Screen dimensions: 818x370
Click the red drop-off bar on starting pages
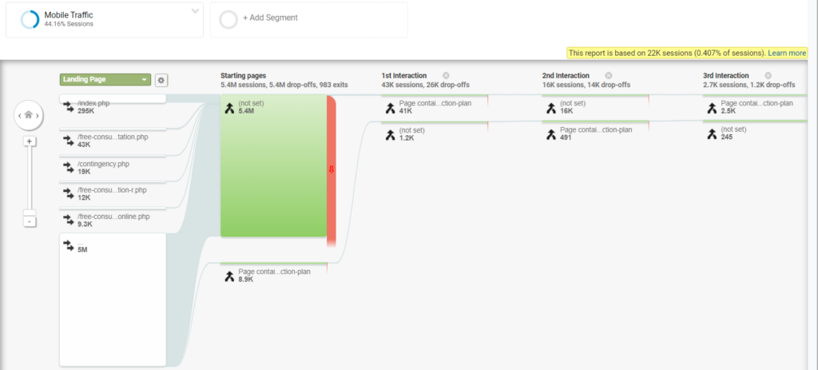pyautogui.click(x=332, y=169)
